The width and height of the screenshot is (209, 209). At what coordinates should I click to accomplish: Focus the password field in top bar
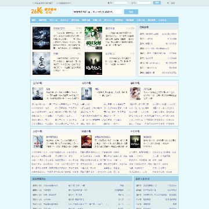pyautogui.click(x=144, y=3)
